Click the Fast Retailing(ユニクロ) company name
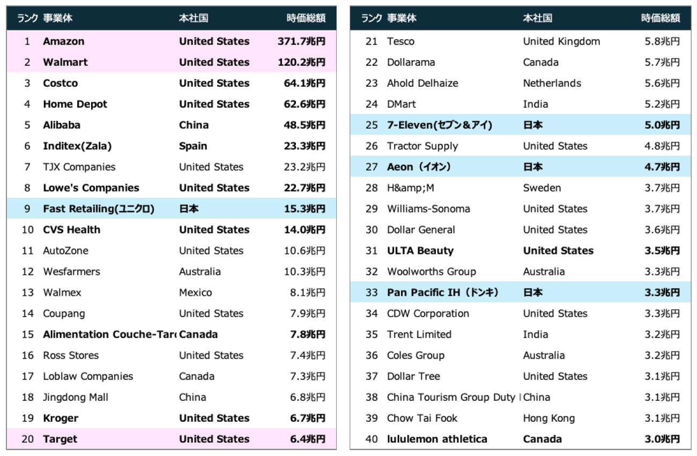The width and height of the screenshot is (697, 456). coord(99,209)
